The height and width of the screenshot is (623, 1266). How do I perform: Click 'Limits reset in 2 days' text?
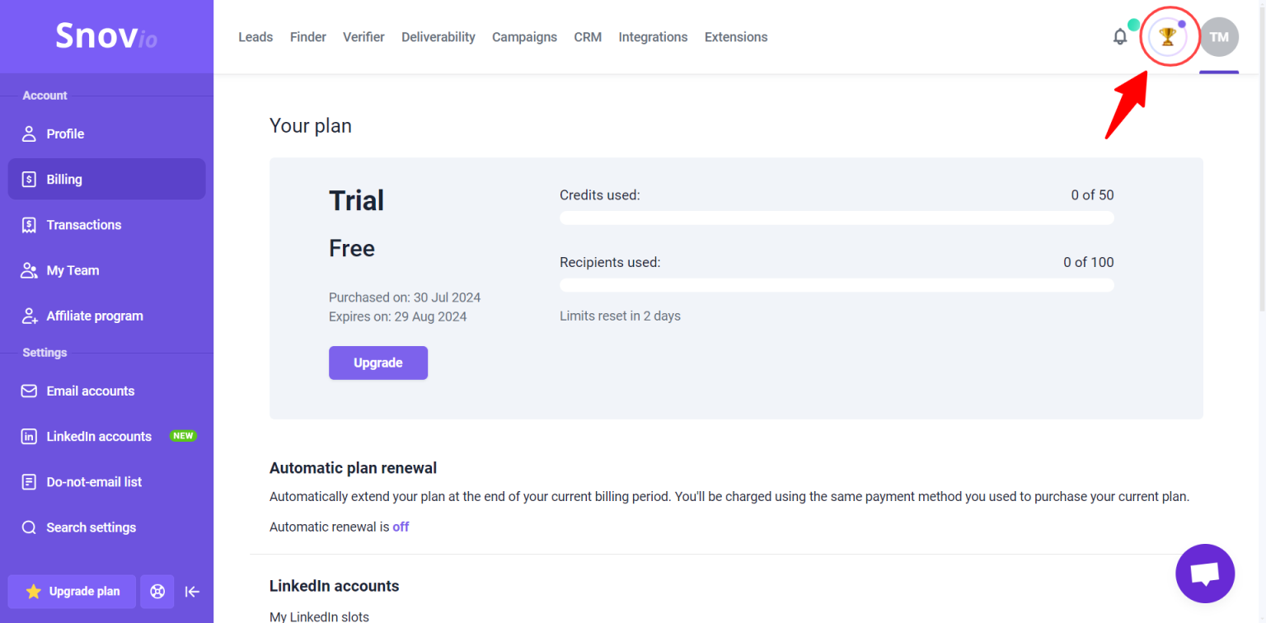(620, 316)
